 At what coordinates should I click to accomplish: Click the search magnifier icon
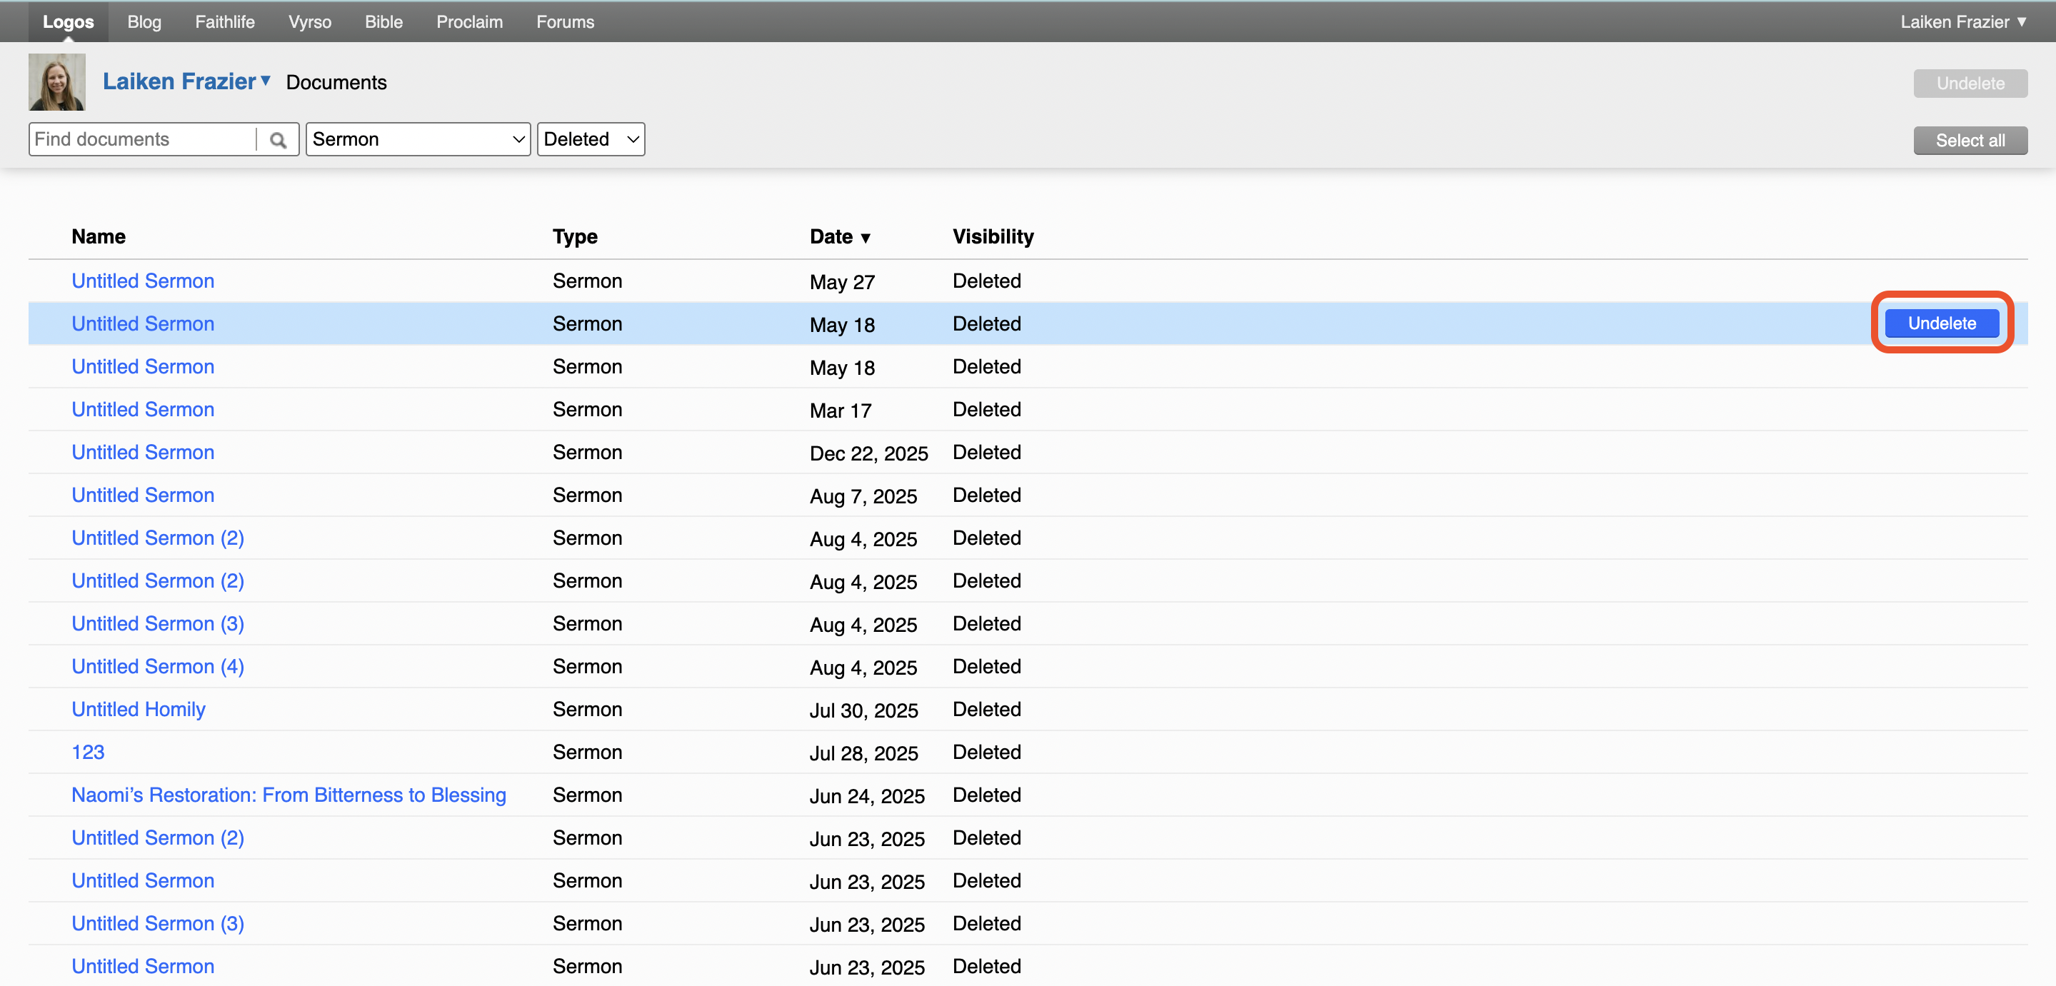[x=278, y=140]
